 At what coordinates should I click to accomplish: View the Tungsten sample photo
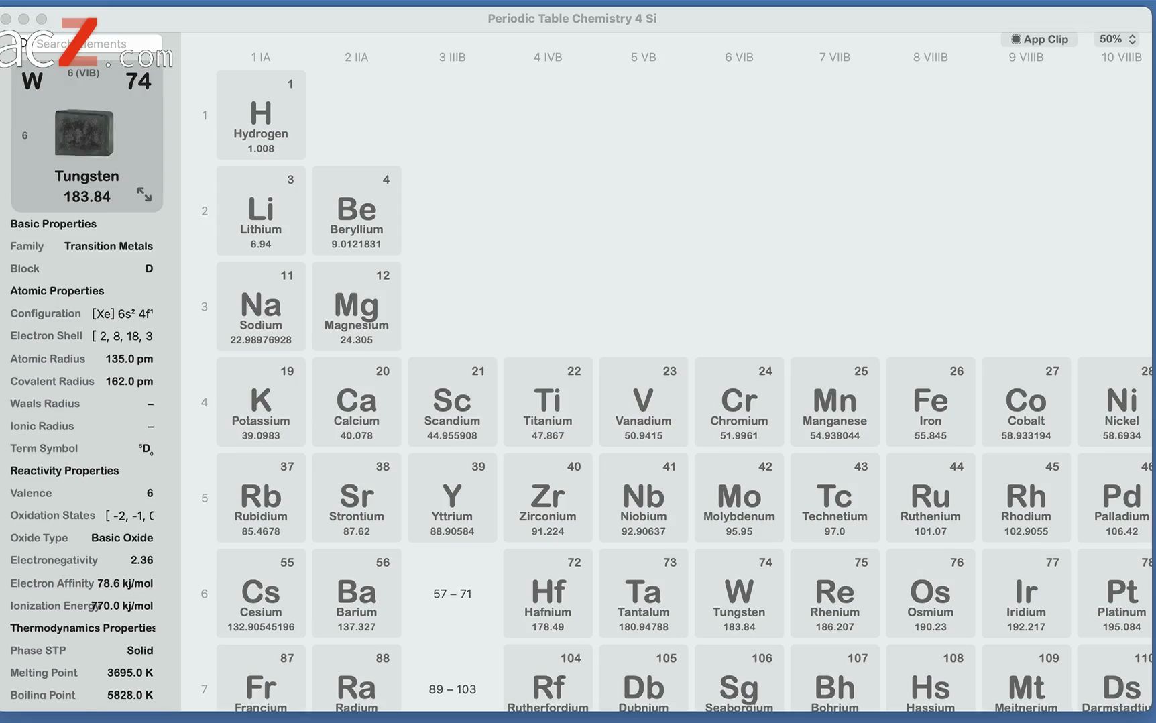(83, 132)
